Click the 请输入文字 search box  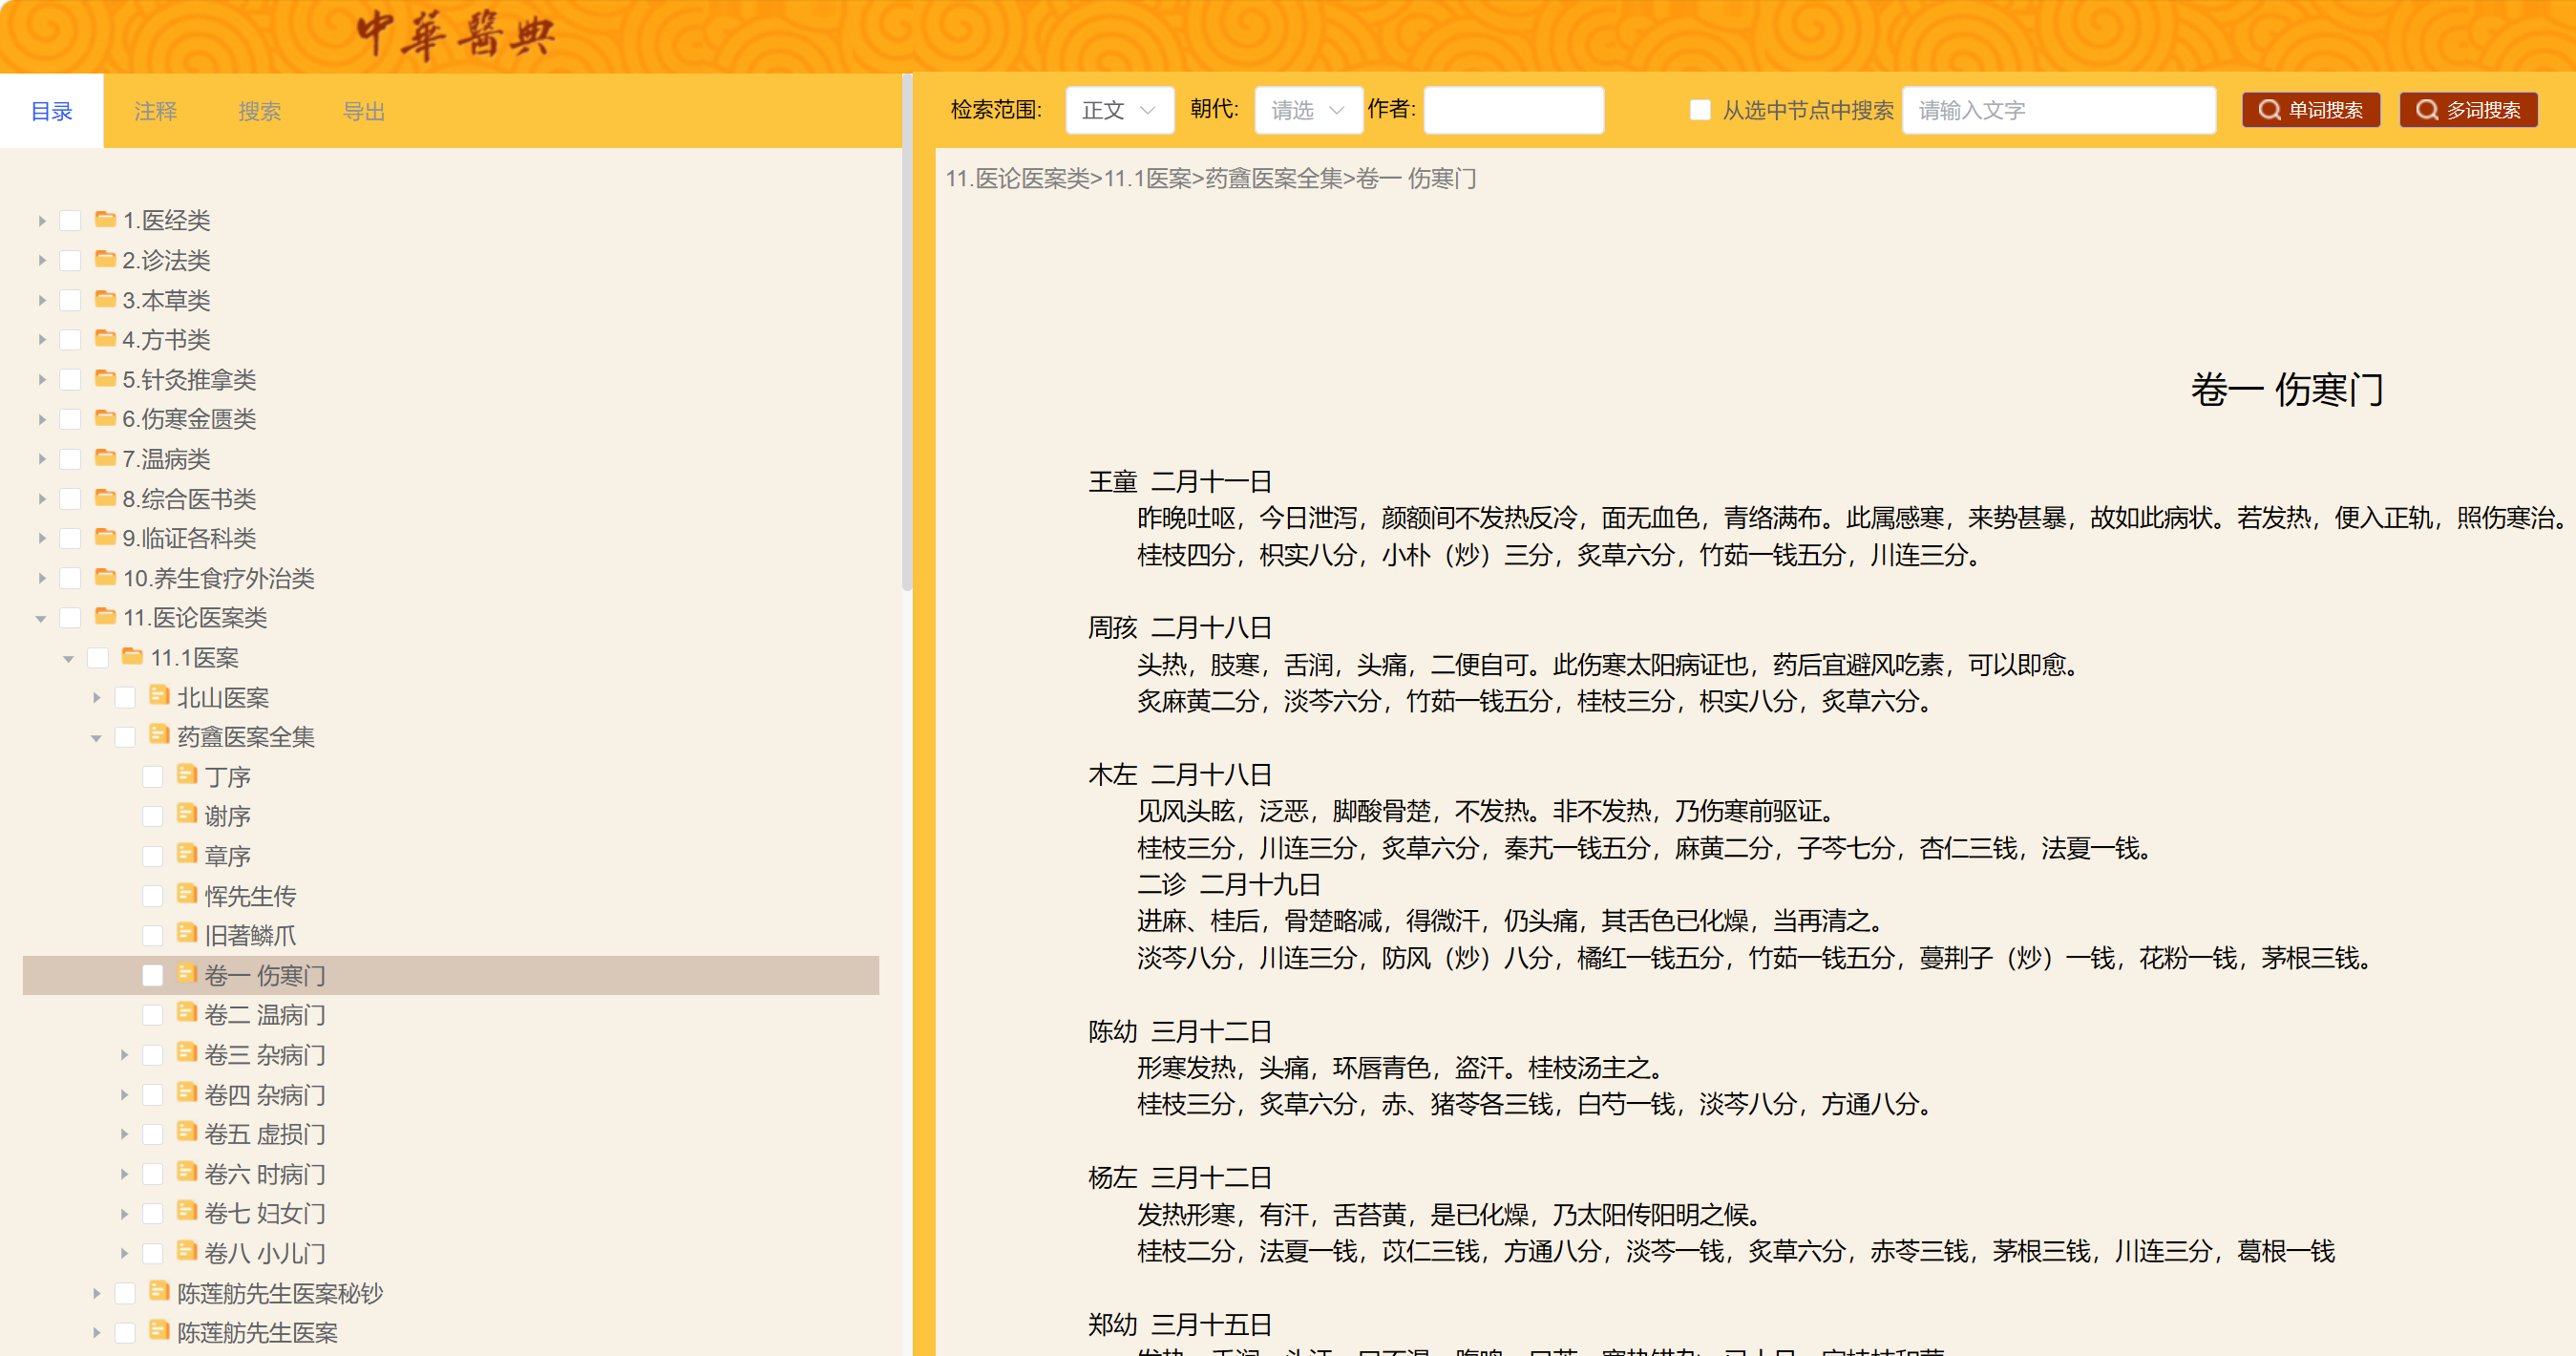pos(2059,110)
